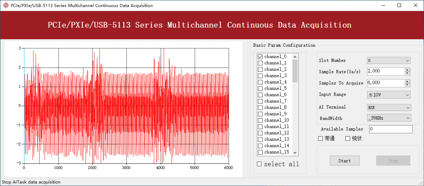Tick the channel_7 checkbox
Viewport: 424px width, 186px height.
point(260,101)
